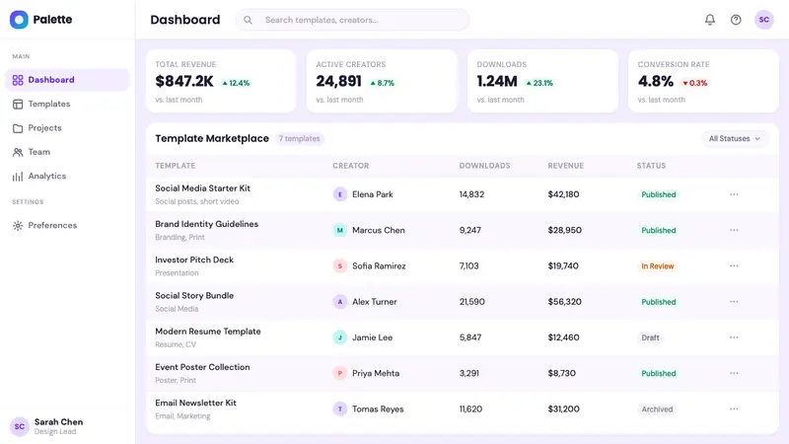Image resolution: width=789 pixels, height=444 pixels.
Task: Click the Brand Identity Guidelines title
Action: click(x=207, y=224)
